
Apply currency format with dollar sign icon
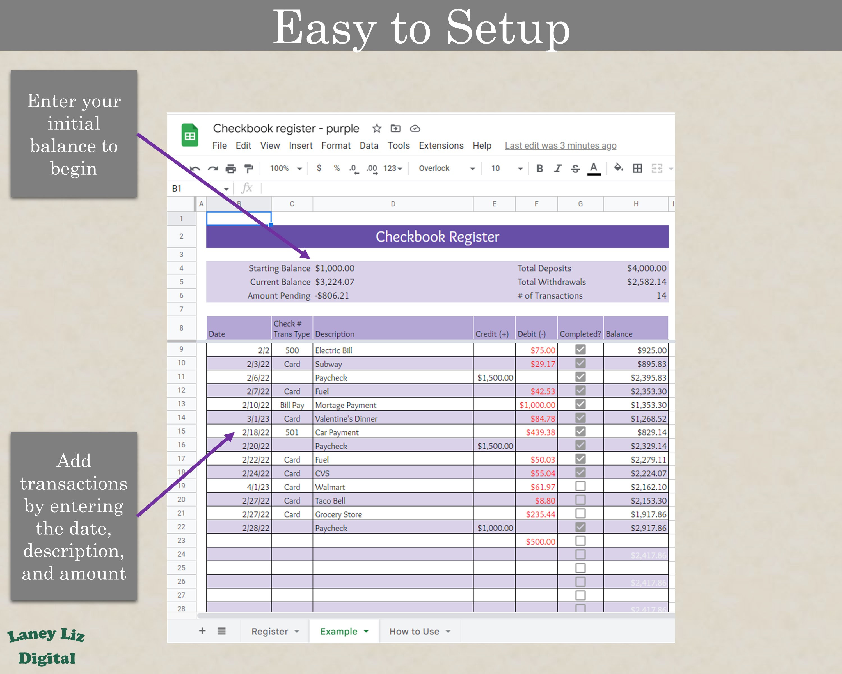pyautogui.click(x=319, y=168)
